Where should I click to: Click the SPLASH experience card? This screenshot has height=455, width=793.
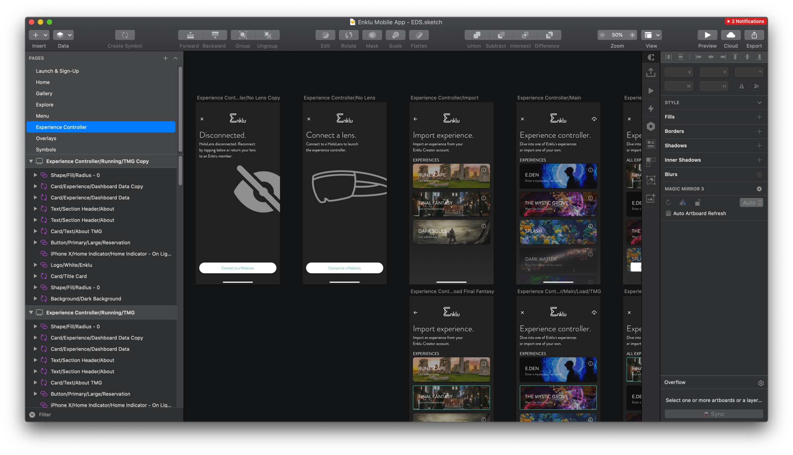click(x=558, y=232)
